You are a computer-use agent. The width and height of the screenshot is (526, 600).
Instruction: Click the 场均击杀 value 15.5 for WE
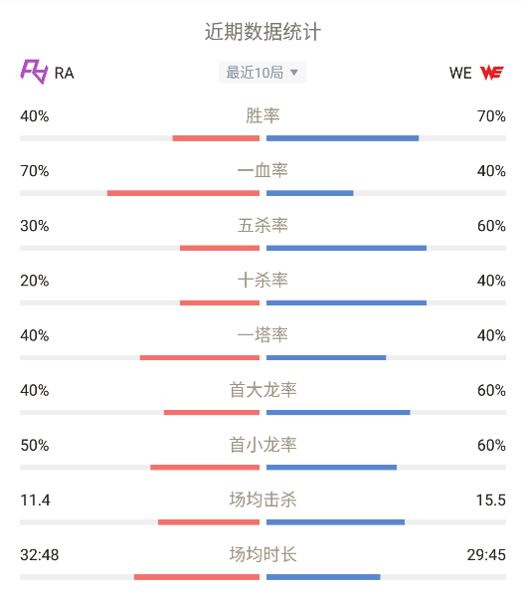(491, 500)
